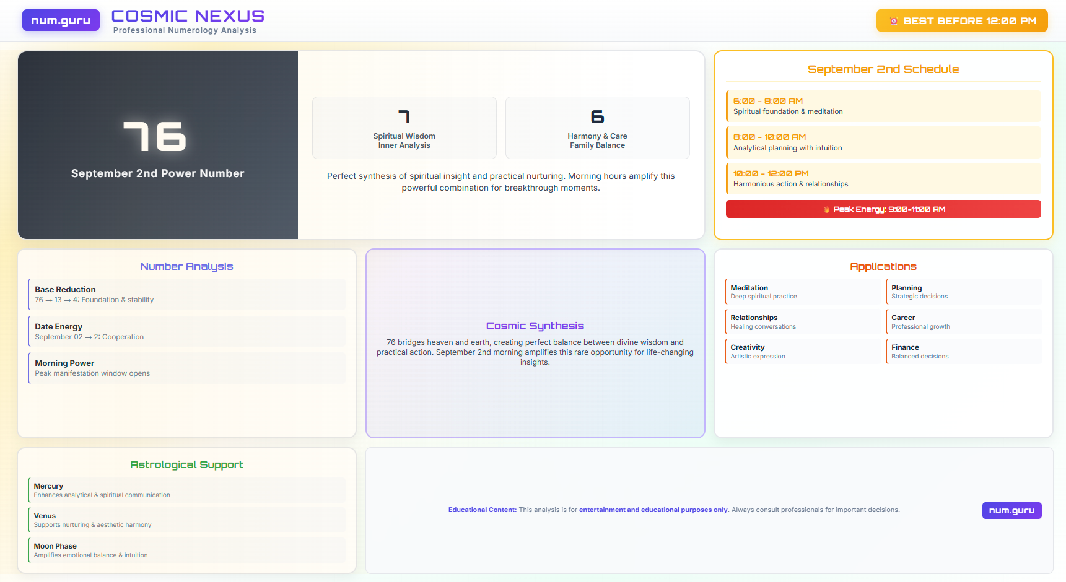The image size is (1066, 582).
Task: Click the Applications heading
Action: 883,266
